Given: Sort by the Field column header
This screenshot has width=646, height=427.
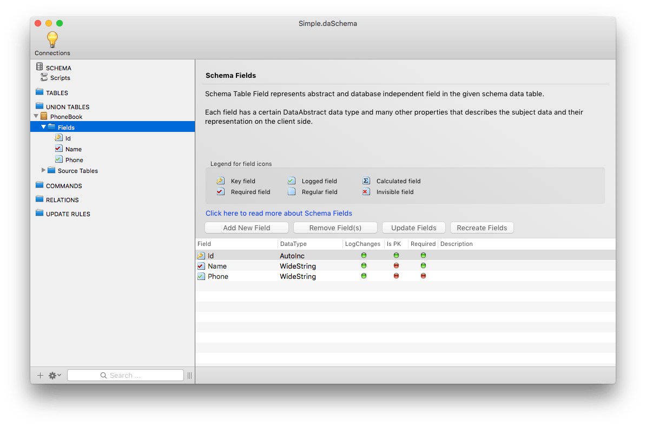Looking at the screenshot, I should tap(236, 244).
